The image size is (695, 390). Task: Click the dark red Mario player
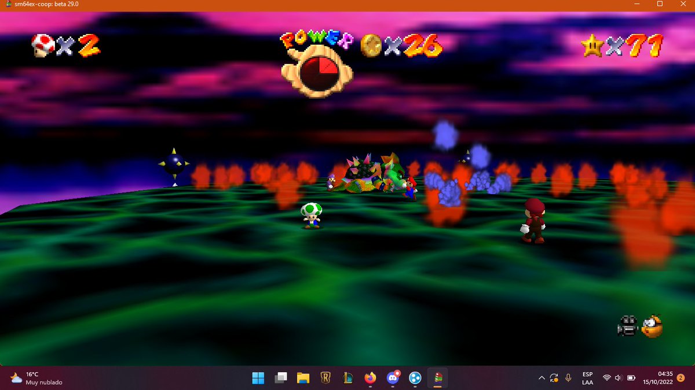coord(533,220)
